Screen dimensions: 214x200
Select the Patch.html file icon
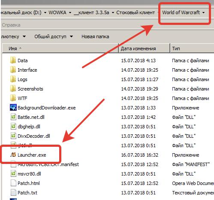pyautogui.click(x=13, y=183)
